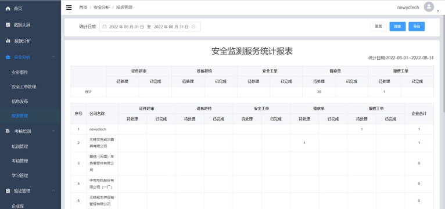Image resolution: width=445 pixels, height=209 pixels.
Task: Click the start date 2022年08月01日 field
Action: [127, 27]
